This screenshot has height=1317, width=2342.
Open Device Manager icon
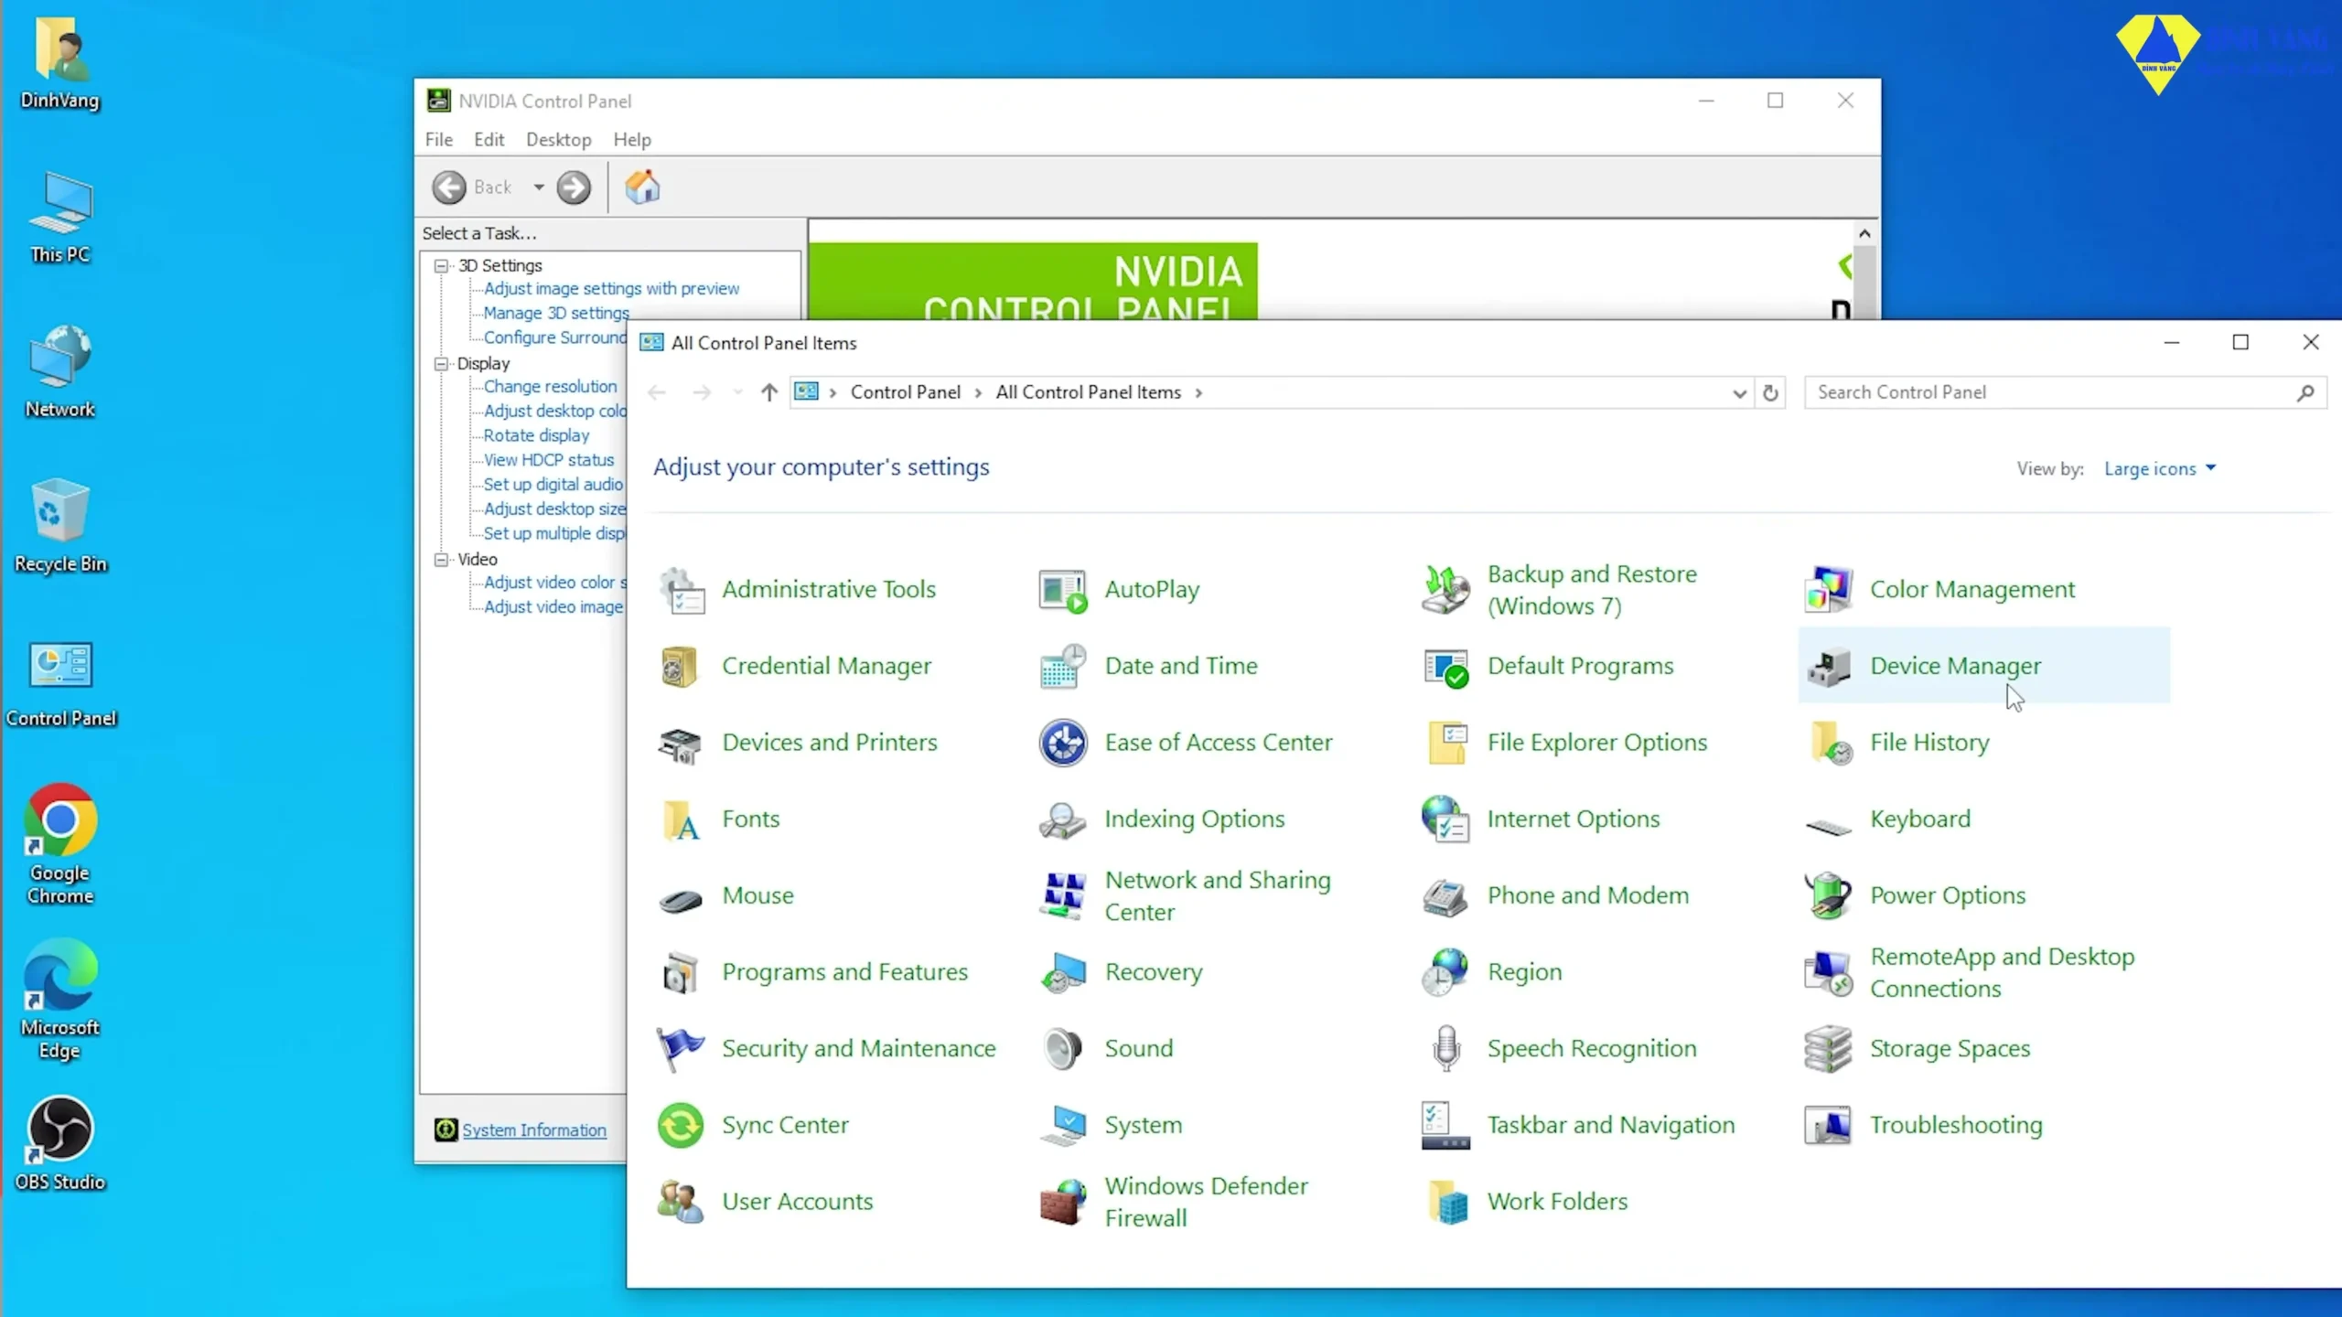1828,666
